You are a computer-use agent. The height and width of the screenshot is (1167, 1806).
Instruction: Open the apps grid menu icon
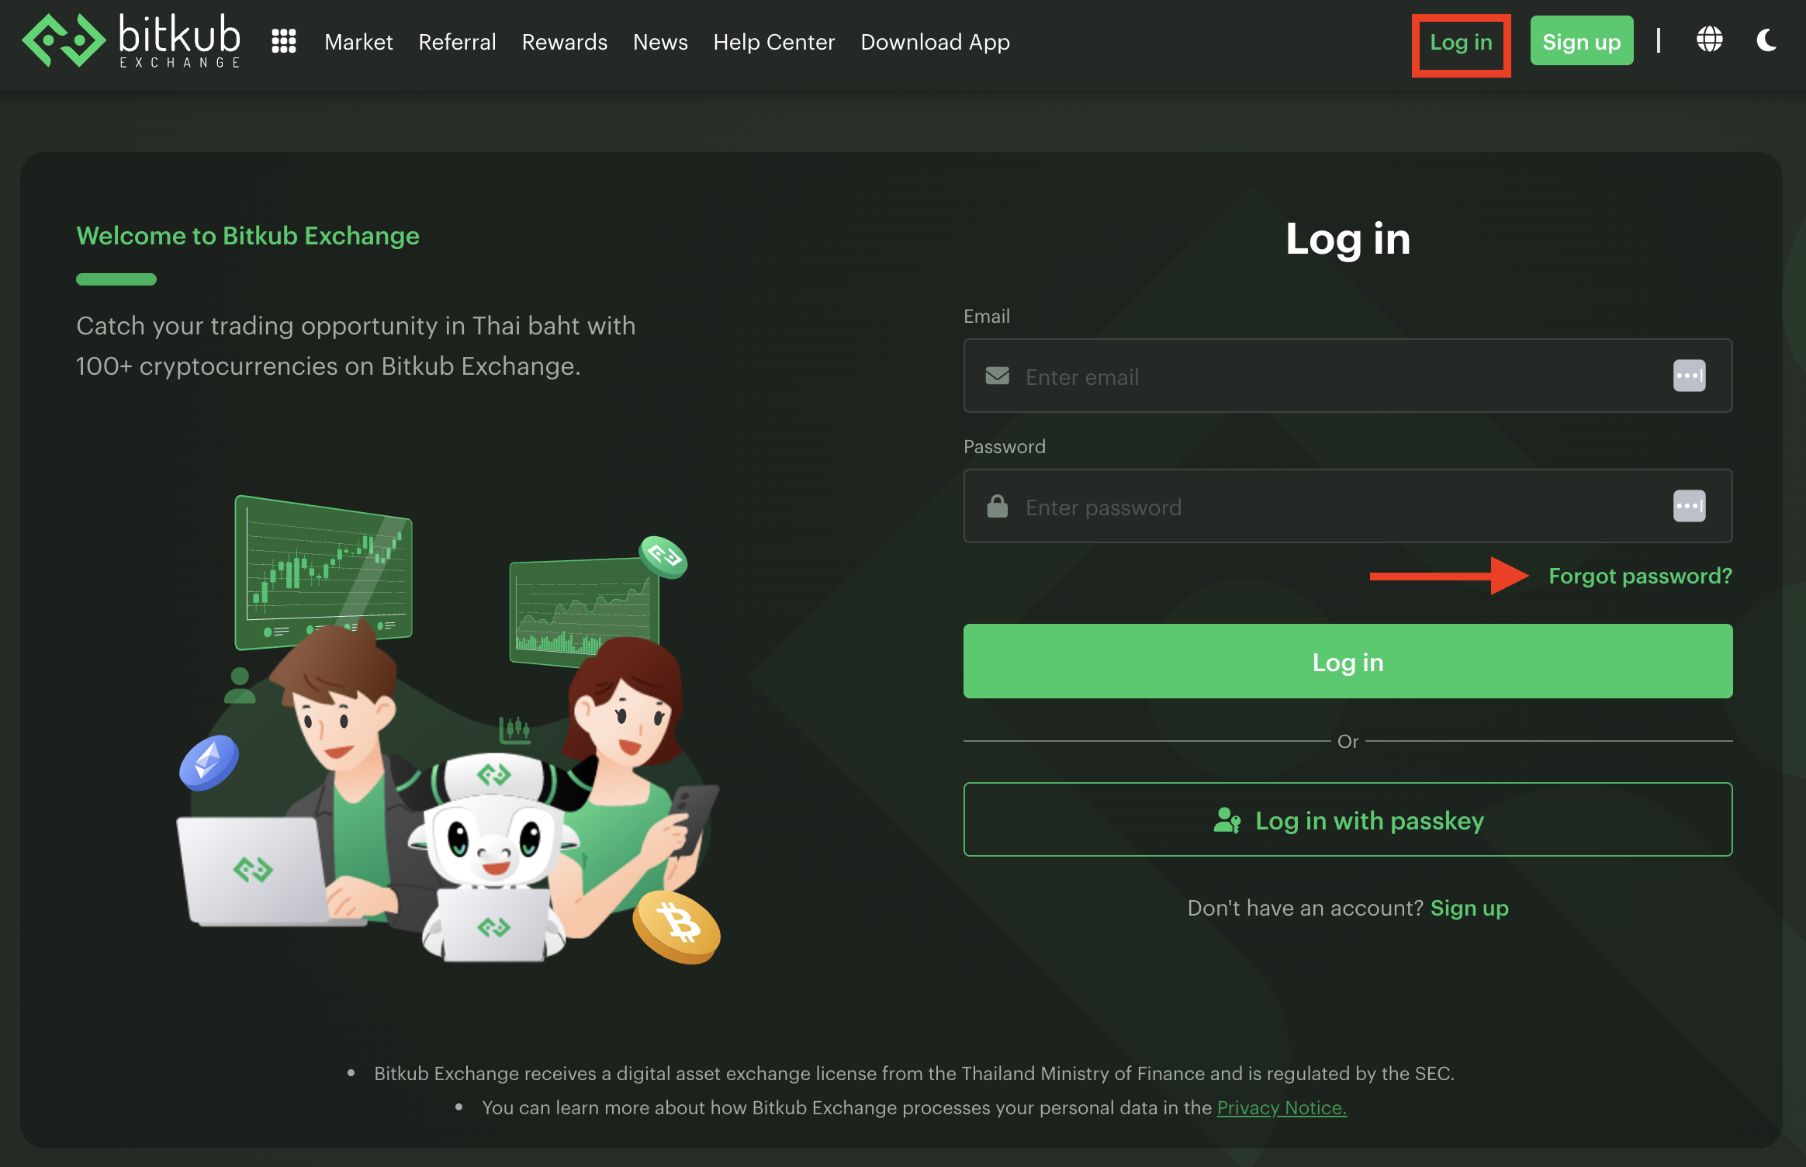(284, 41)
